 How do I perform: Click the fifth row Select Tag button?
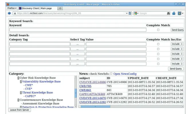77,64
